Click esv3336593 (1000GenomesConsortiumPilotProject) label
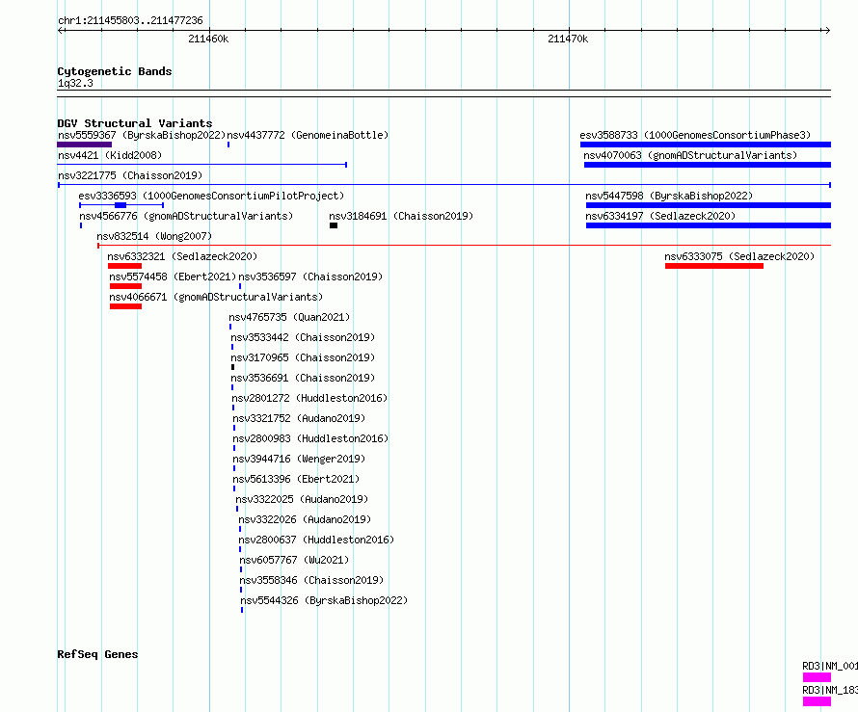The height and width of the screenshot is (712, 858). [x=211, y=196]
